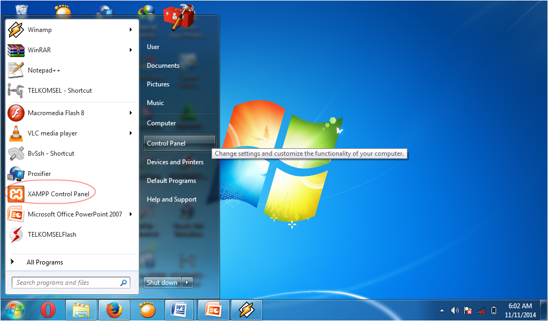
Task: Open Devices and Printers
Action: click(x=175, y=162)
